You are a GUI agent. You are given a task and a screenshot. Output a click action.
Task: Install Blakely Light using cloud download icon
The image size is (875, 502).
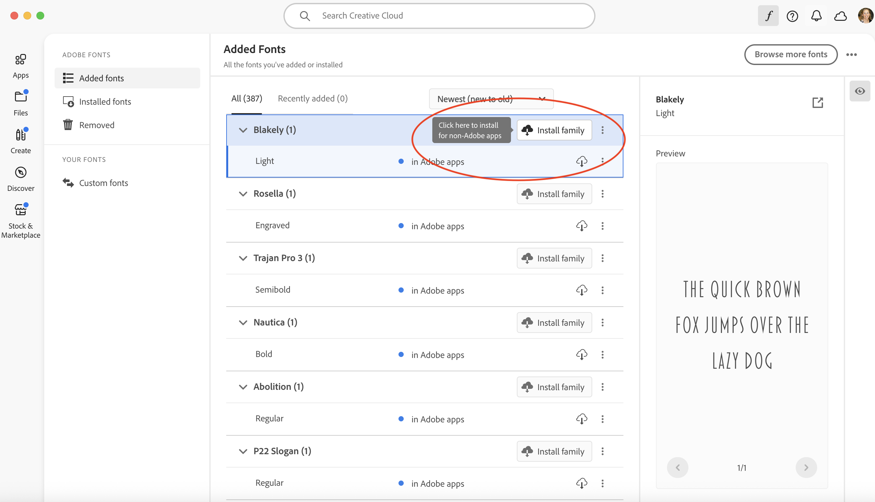click(x=582, y=161)
